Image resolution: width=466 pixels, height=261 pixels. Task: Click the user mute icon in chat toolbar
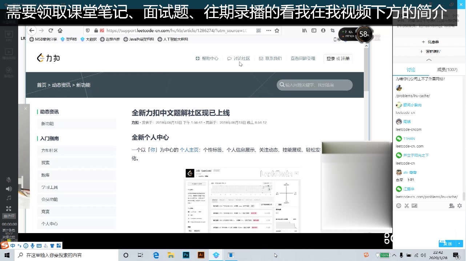pyautogui.click(x=451, y=206)
